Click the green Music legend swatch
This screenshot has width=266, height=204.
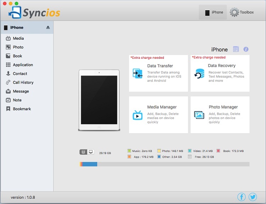point(129,151)
